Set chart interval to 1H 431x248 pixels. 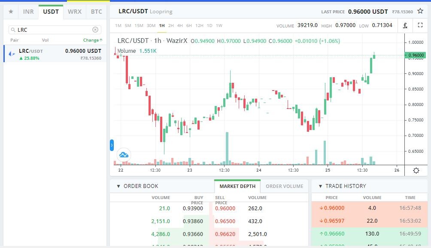[161, 26]
